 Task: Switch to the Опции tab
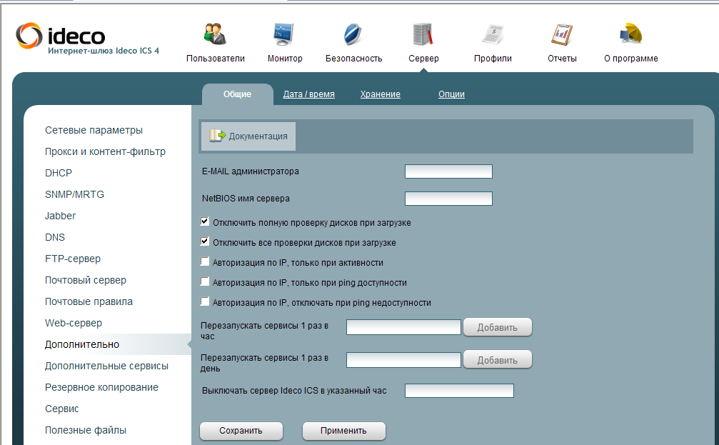click(451, 94)
